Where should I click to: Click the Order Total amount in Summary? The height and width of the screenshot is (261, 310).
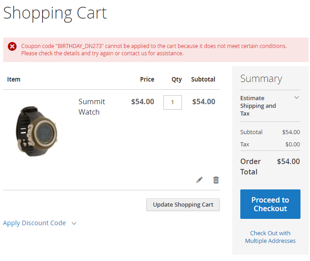[288, 161]
